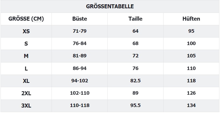
Task: Select the 95.5 waist value cell
Action: point(135,105)
